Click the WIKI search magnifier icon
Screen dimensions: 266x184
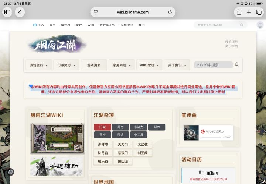click(x=237, y=64)
